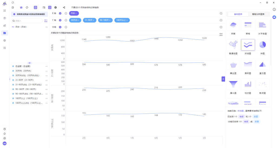
Task: Switch to the 基础图表 tab
Action: pyautogui.click(x=238, y=14)
